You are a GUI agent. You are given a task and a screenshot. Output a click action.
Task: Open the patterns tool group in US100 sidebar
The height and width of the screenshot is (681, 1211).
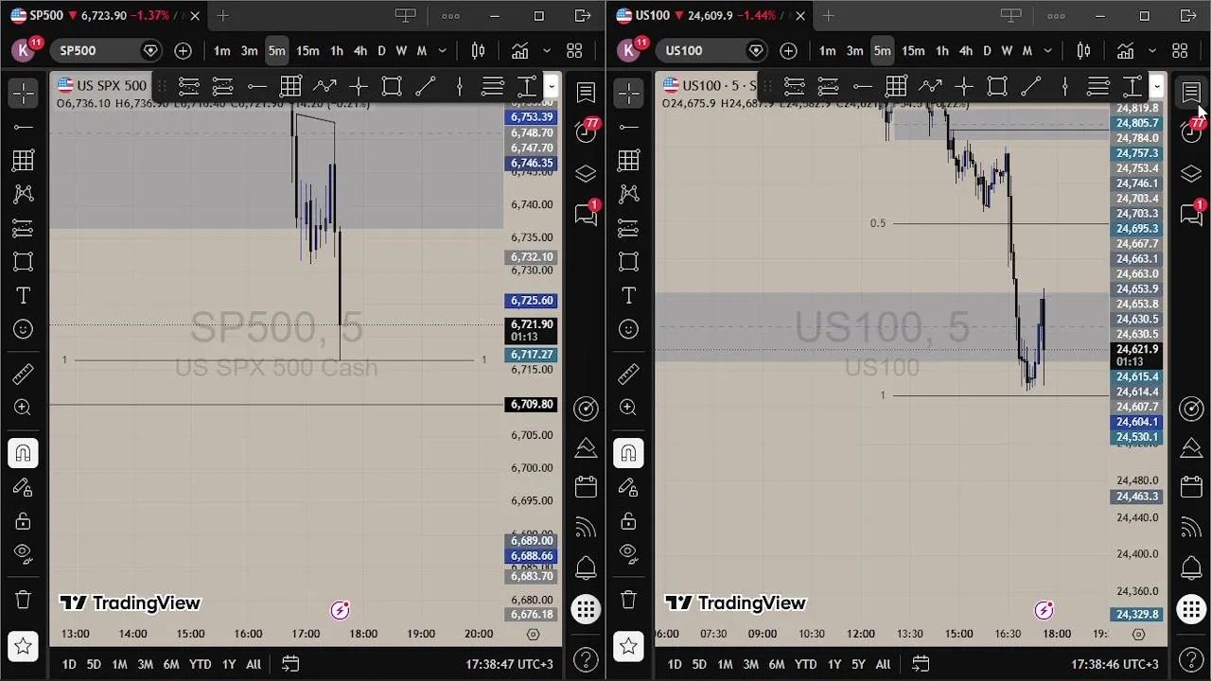tap(629, 195)
